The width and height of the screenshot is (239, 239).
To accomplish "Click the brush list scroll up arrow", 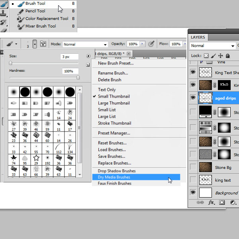I will [x=80, y=90].
